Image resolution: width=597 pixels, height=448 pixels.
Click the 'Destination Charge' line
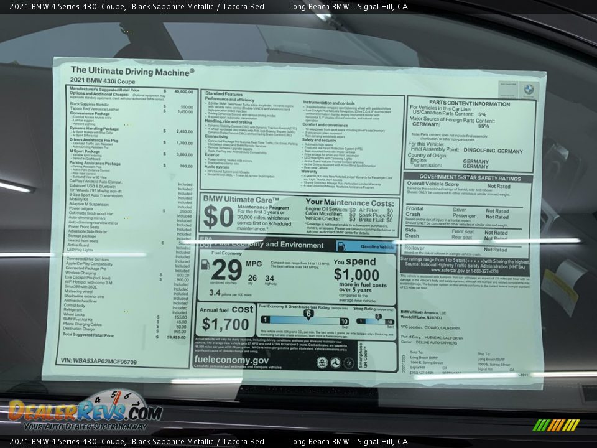[79, 329]
